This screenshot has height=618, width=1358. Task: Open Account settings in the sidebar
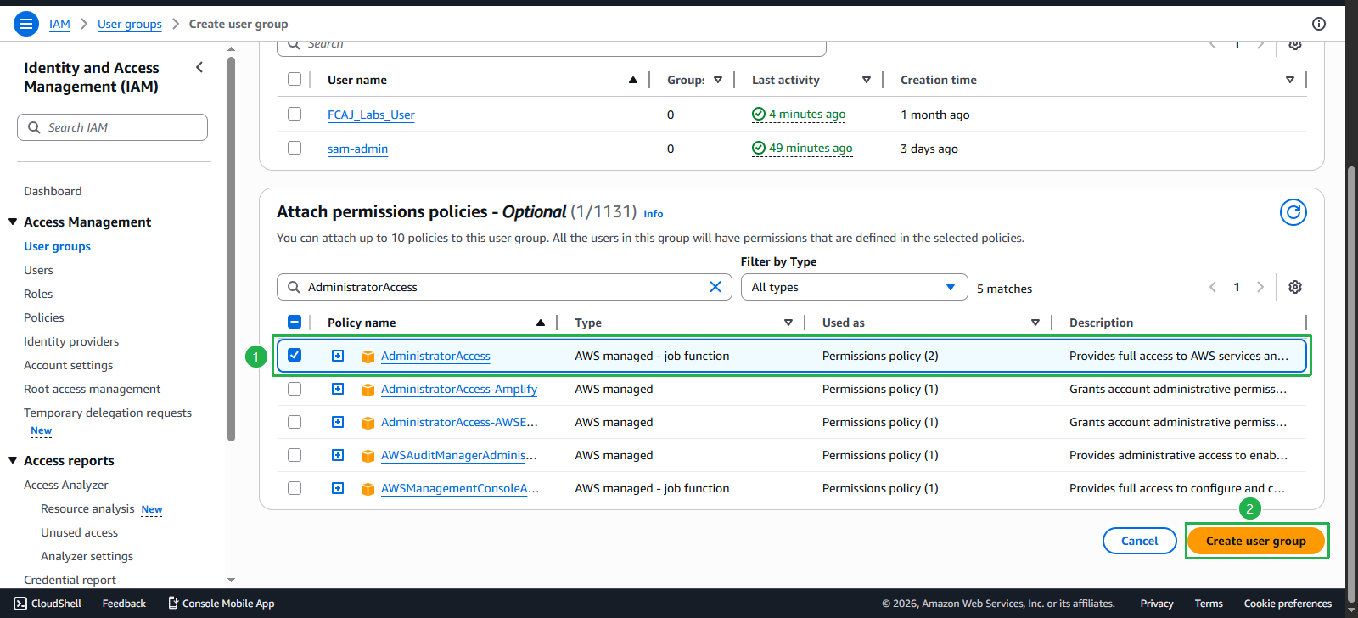pyautogui.click(x=68, y=365)
